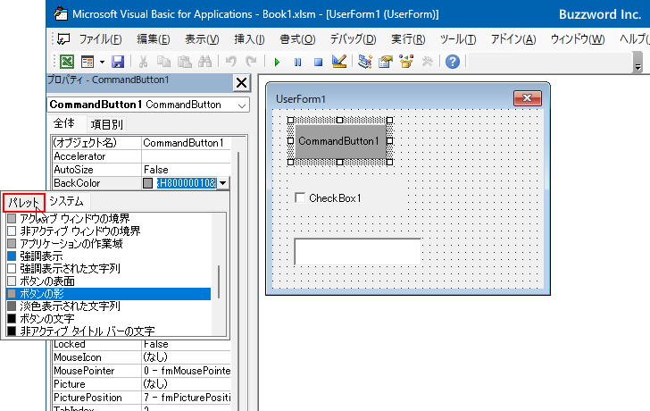Screen dimensions: 650x411
Task: Click the Insert UserForm toolbar icon
Action: coord(87,62)
